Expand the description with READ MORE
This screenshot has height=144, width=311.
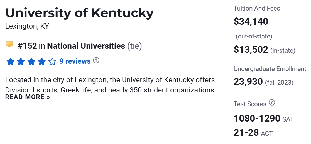[x=28, y=97]
